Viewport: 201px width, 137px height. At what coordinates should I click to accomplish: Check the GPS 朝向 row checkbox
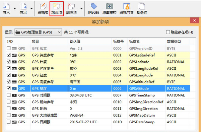[9, 109]
